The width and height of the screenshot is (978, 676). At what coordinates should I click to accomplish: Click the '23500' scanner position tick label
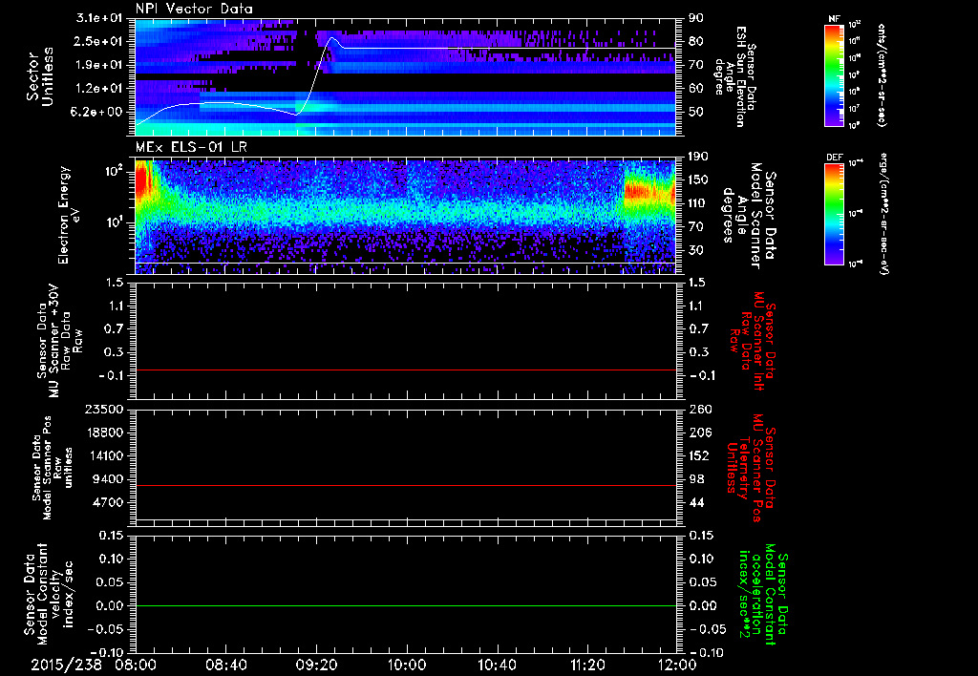(x=106, y=409)
